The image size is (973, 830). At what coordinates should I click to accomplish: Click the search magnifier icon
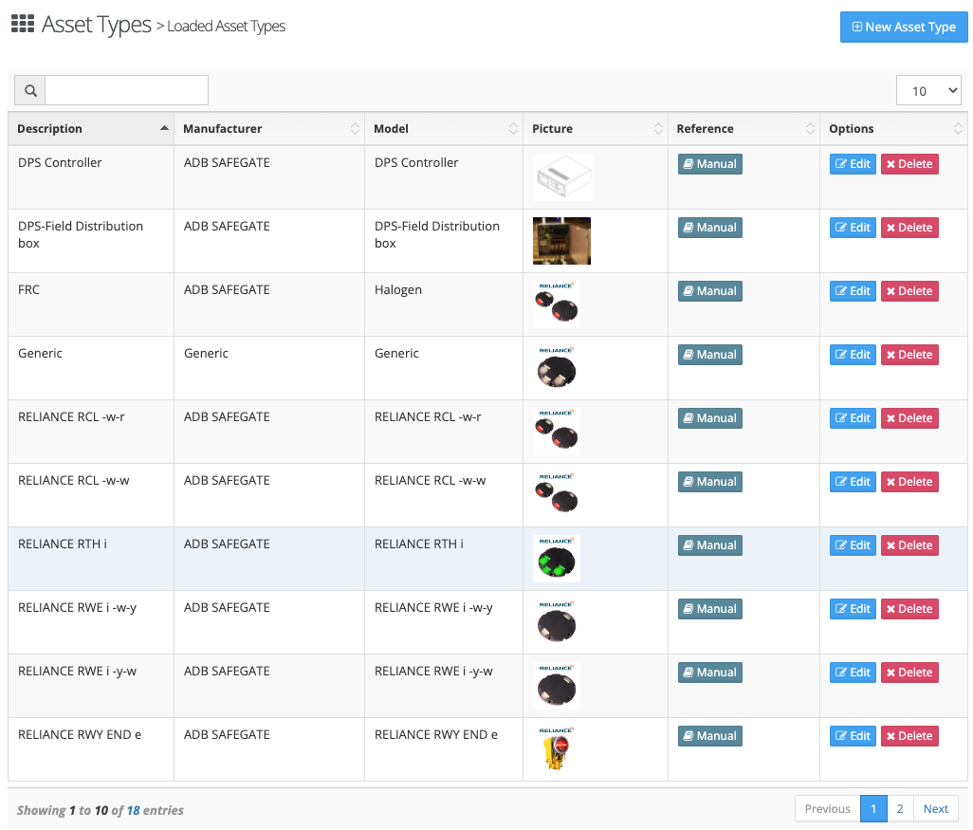tap(30, 91)
